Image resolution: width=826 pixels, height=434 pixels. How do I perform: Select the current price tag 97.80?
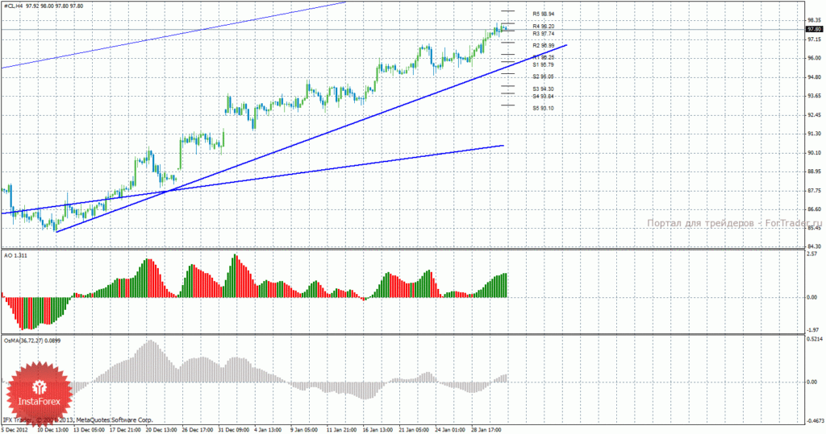pos(814,30)
